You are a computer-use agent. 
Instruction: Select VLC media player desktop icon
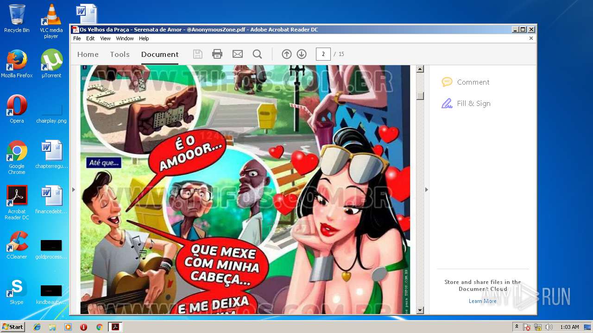[51, 21]
